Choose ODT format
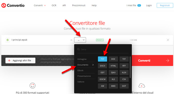The image size is (174, 94). pyautogui.click(x=102, y=72)
